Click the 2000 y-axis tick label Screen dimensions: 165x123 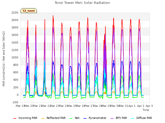pos(15,20)
